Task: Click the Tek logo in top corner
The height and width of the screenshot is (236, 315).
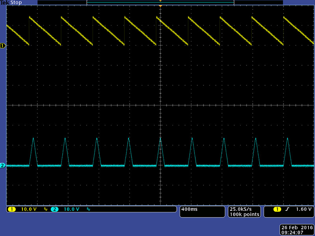Action: (4, 2)
